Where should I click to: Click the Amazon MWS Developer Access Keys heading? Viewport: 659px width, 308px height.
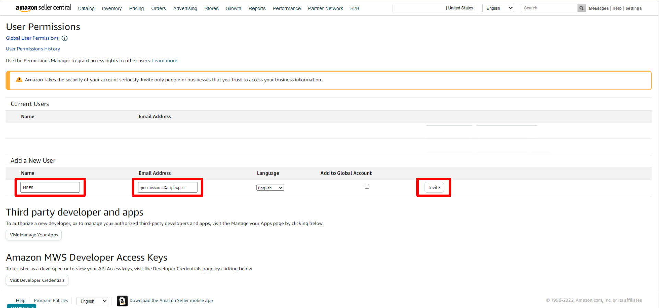coord(86,257)
